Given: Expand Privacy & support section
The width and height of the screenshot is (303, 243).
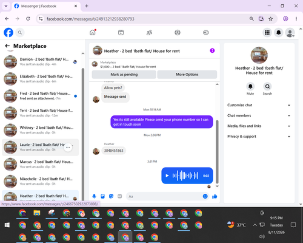Looking at the screenshot, I should pos(259,137).
